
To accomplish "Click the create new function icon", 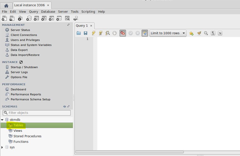I will click(59, 18).
